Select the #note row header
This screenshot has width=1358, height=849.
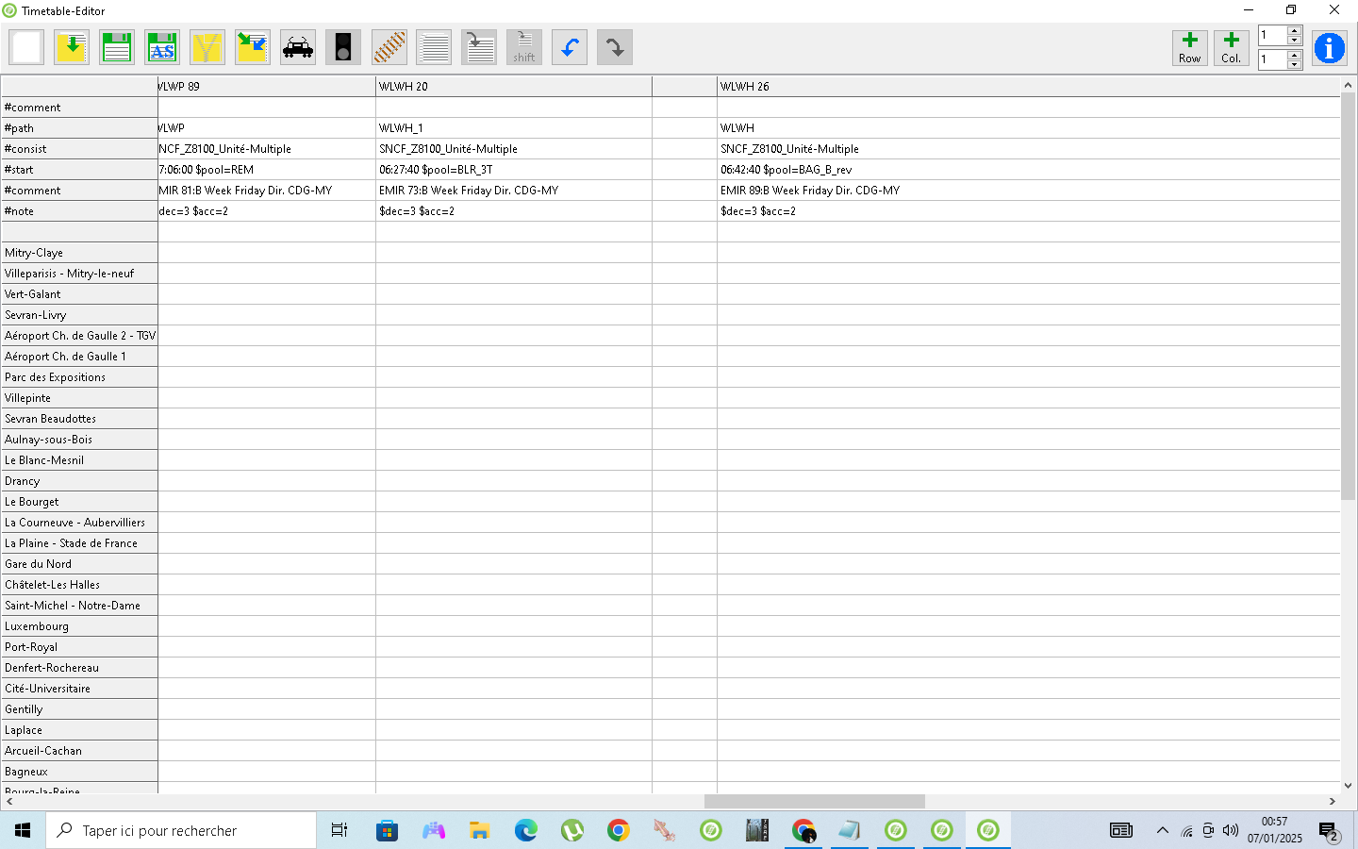coord(79,210)
